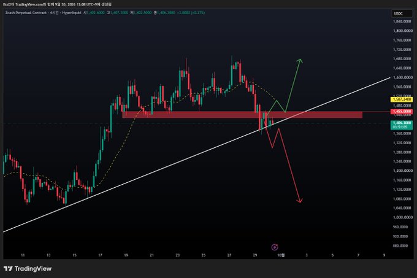Viewport: 417px width, 278px height.
Task: Click the 1,280.0000 price axis label
Action: 402,152
